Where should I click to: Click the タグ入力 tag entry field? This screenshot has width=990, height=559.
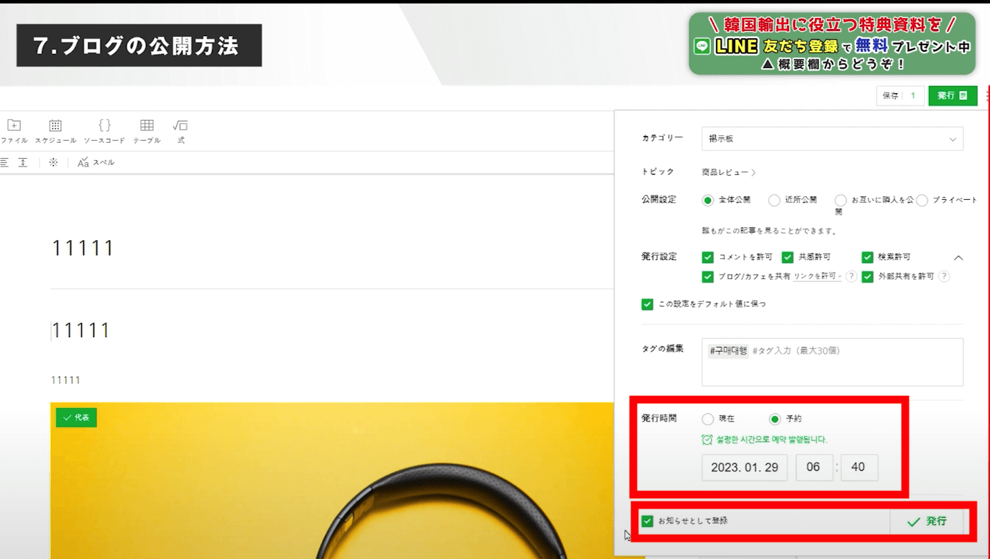pyautogui.click(x=833, y=362)
